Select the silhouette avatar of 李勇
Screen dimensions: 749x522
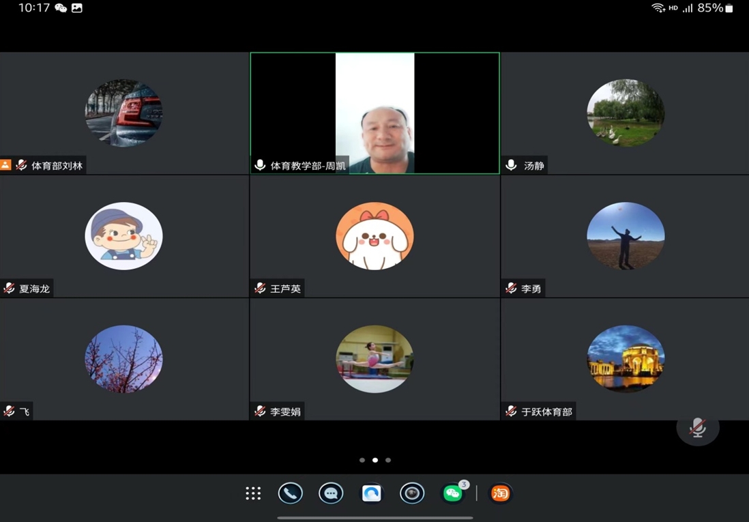pos(626,235)
